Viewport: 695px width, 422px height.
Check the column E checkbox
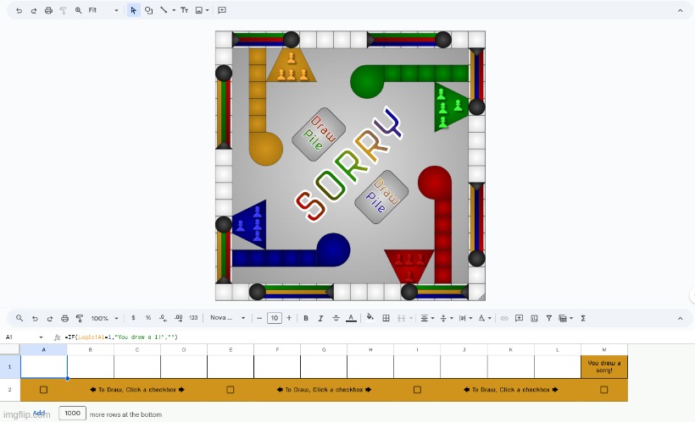(230, 390)
